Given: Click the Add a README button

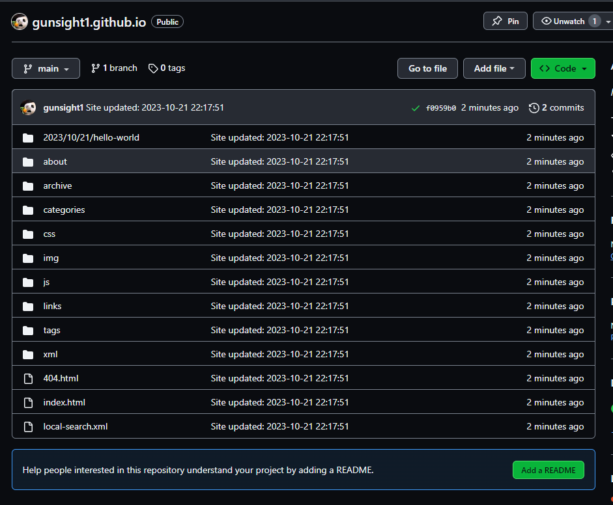Looking at the screenshot, I should 549,470.
